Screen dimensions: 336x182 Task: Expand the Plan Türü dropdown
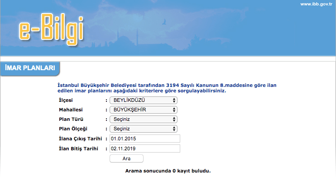coord(144,119)
